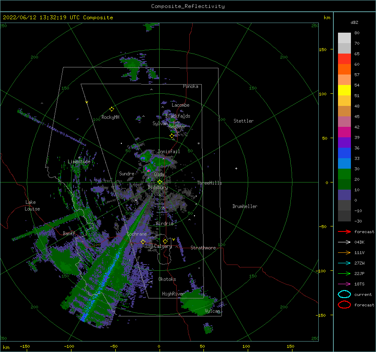Click the cyan 27ZW arrow icon
The width and height of the screenshot is (376, 352).
coord(344,263)
